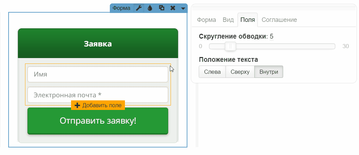Choose Сверху text position

pos(240,72)
